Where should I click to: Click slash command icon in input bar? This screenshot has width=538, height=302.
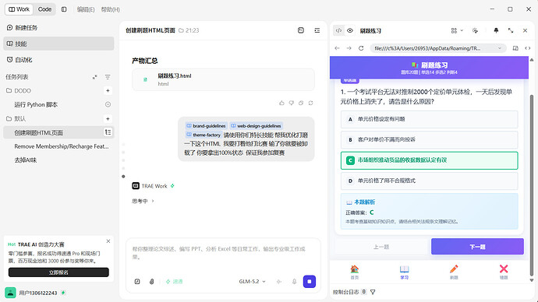pos(137,282)
